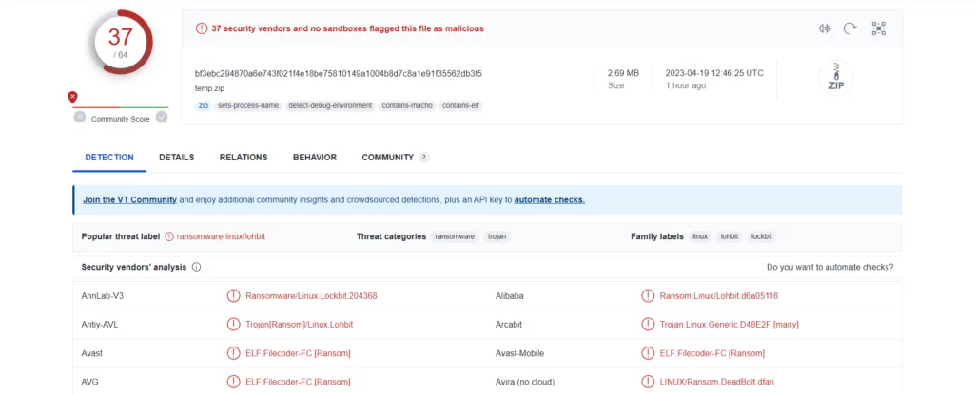Click the zip tag
Image resolution: width=974 pixels, height=394 pixels.
pos(204,106)
